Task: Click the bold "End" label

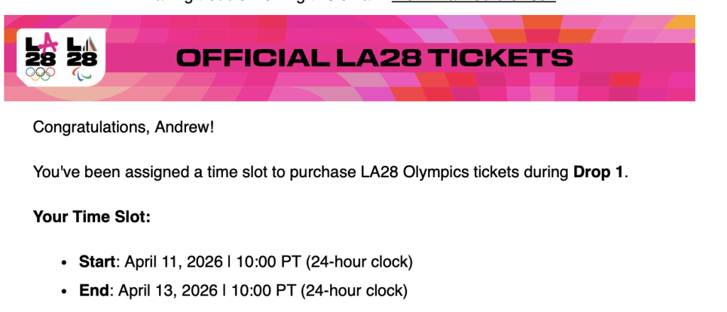Action: (94, 290)
